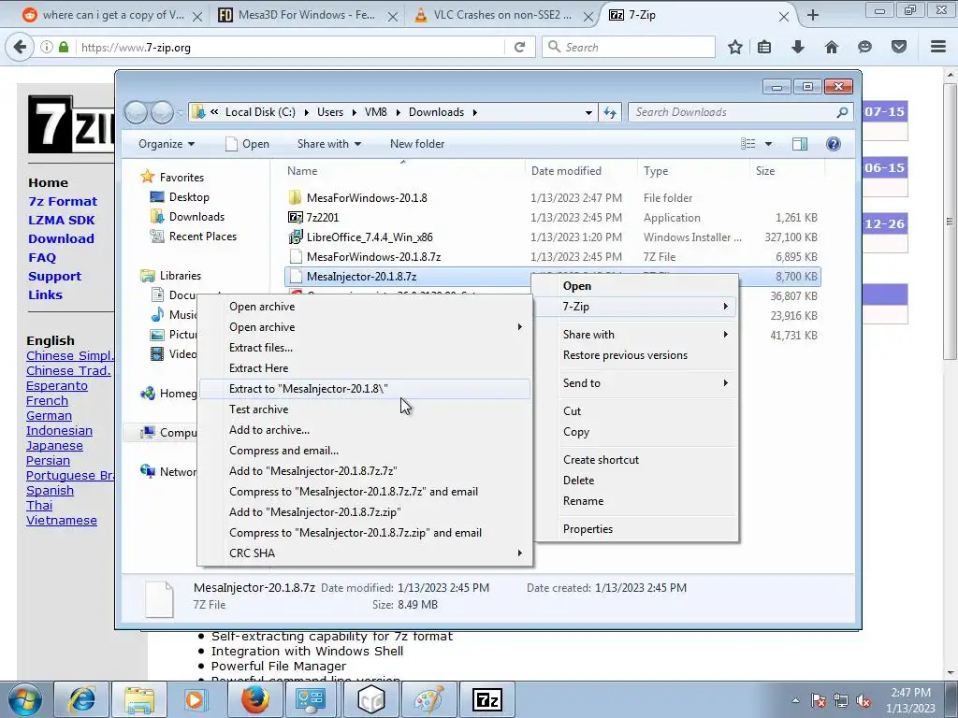Bookmark this page with star icon
Screen dimensions: 958x718
click(x=735, y=47)
